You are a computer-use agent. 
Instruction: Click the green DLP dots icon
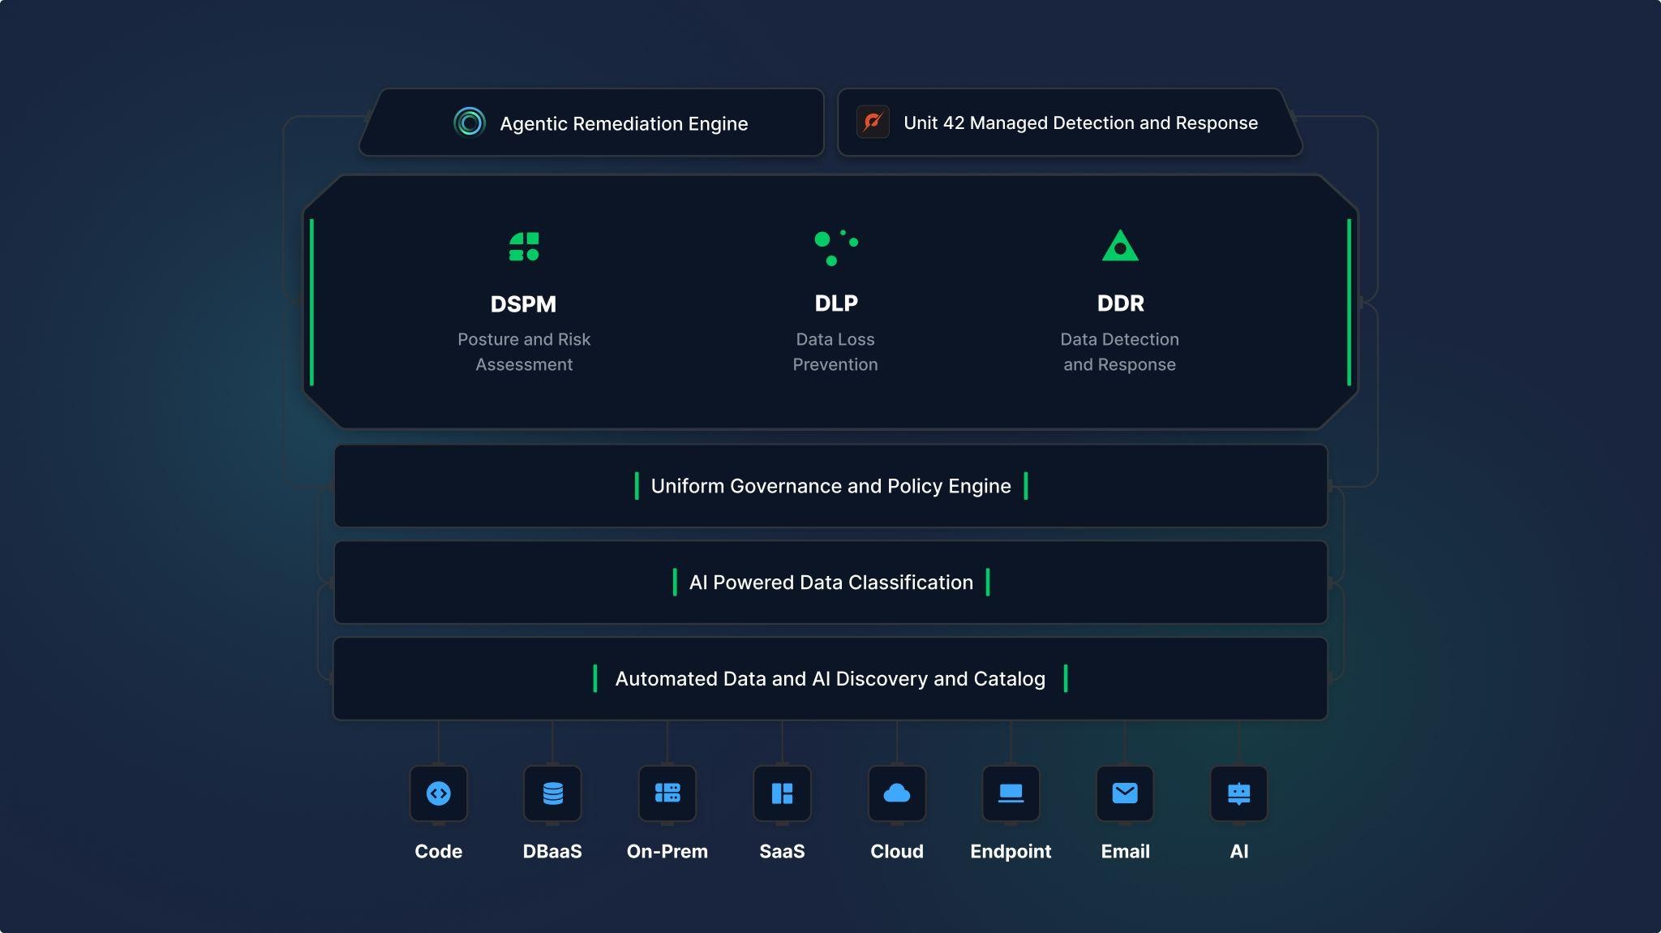point(835,247)
